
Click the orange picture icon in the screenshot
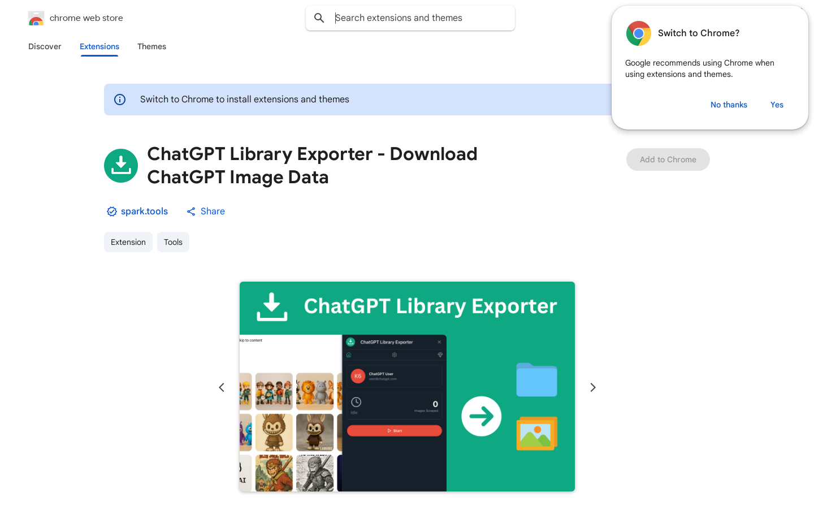(536, 433)
